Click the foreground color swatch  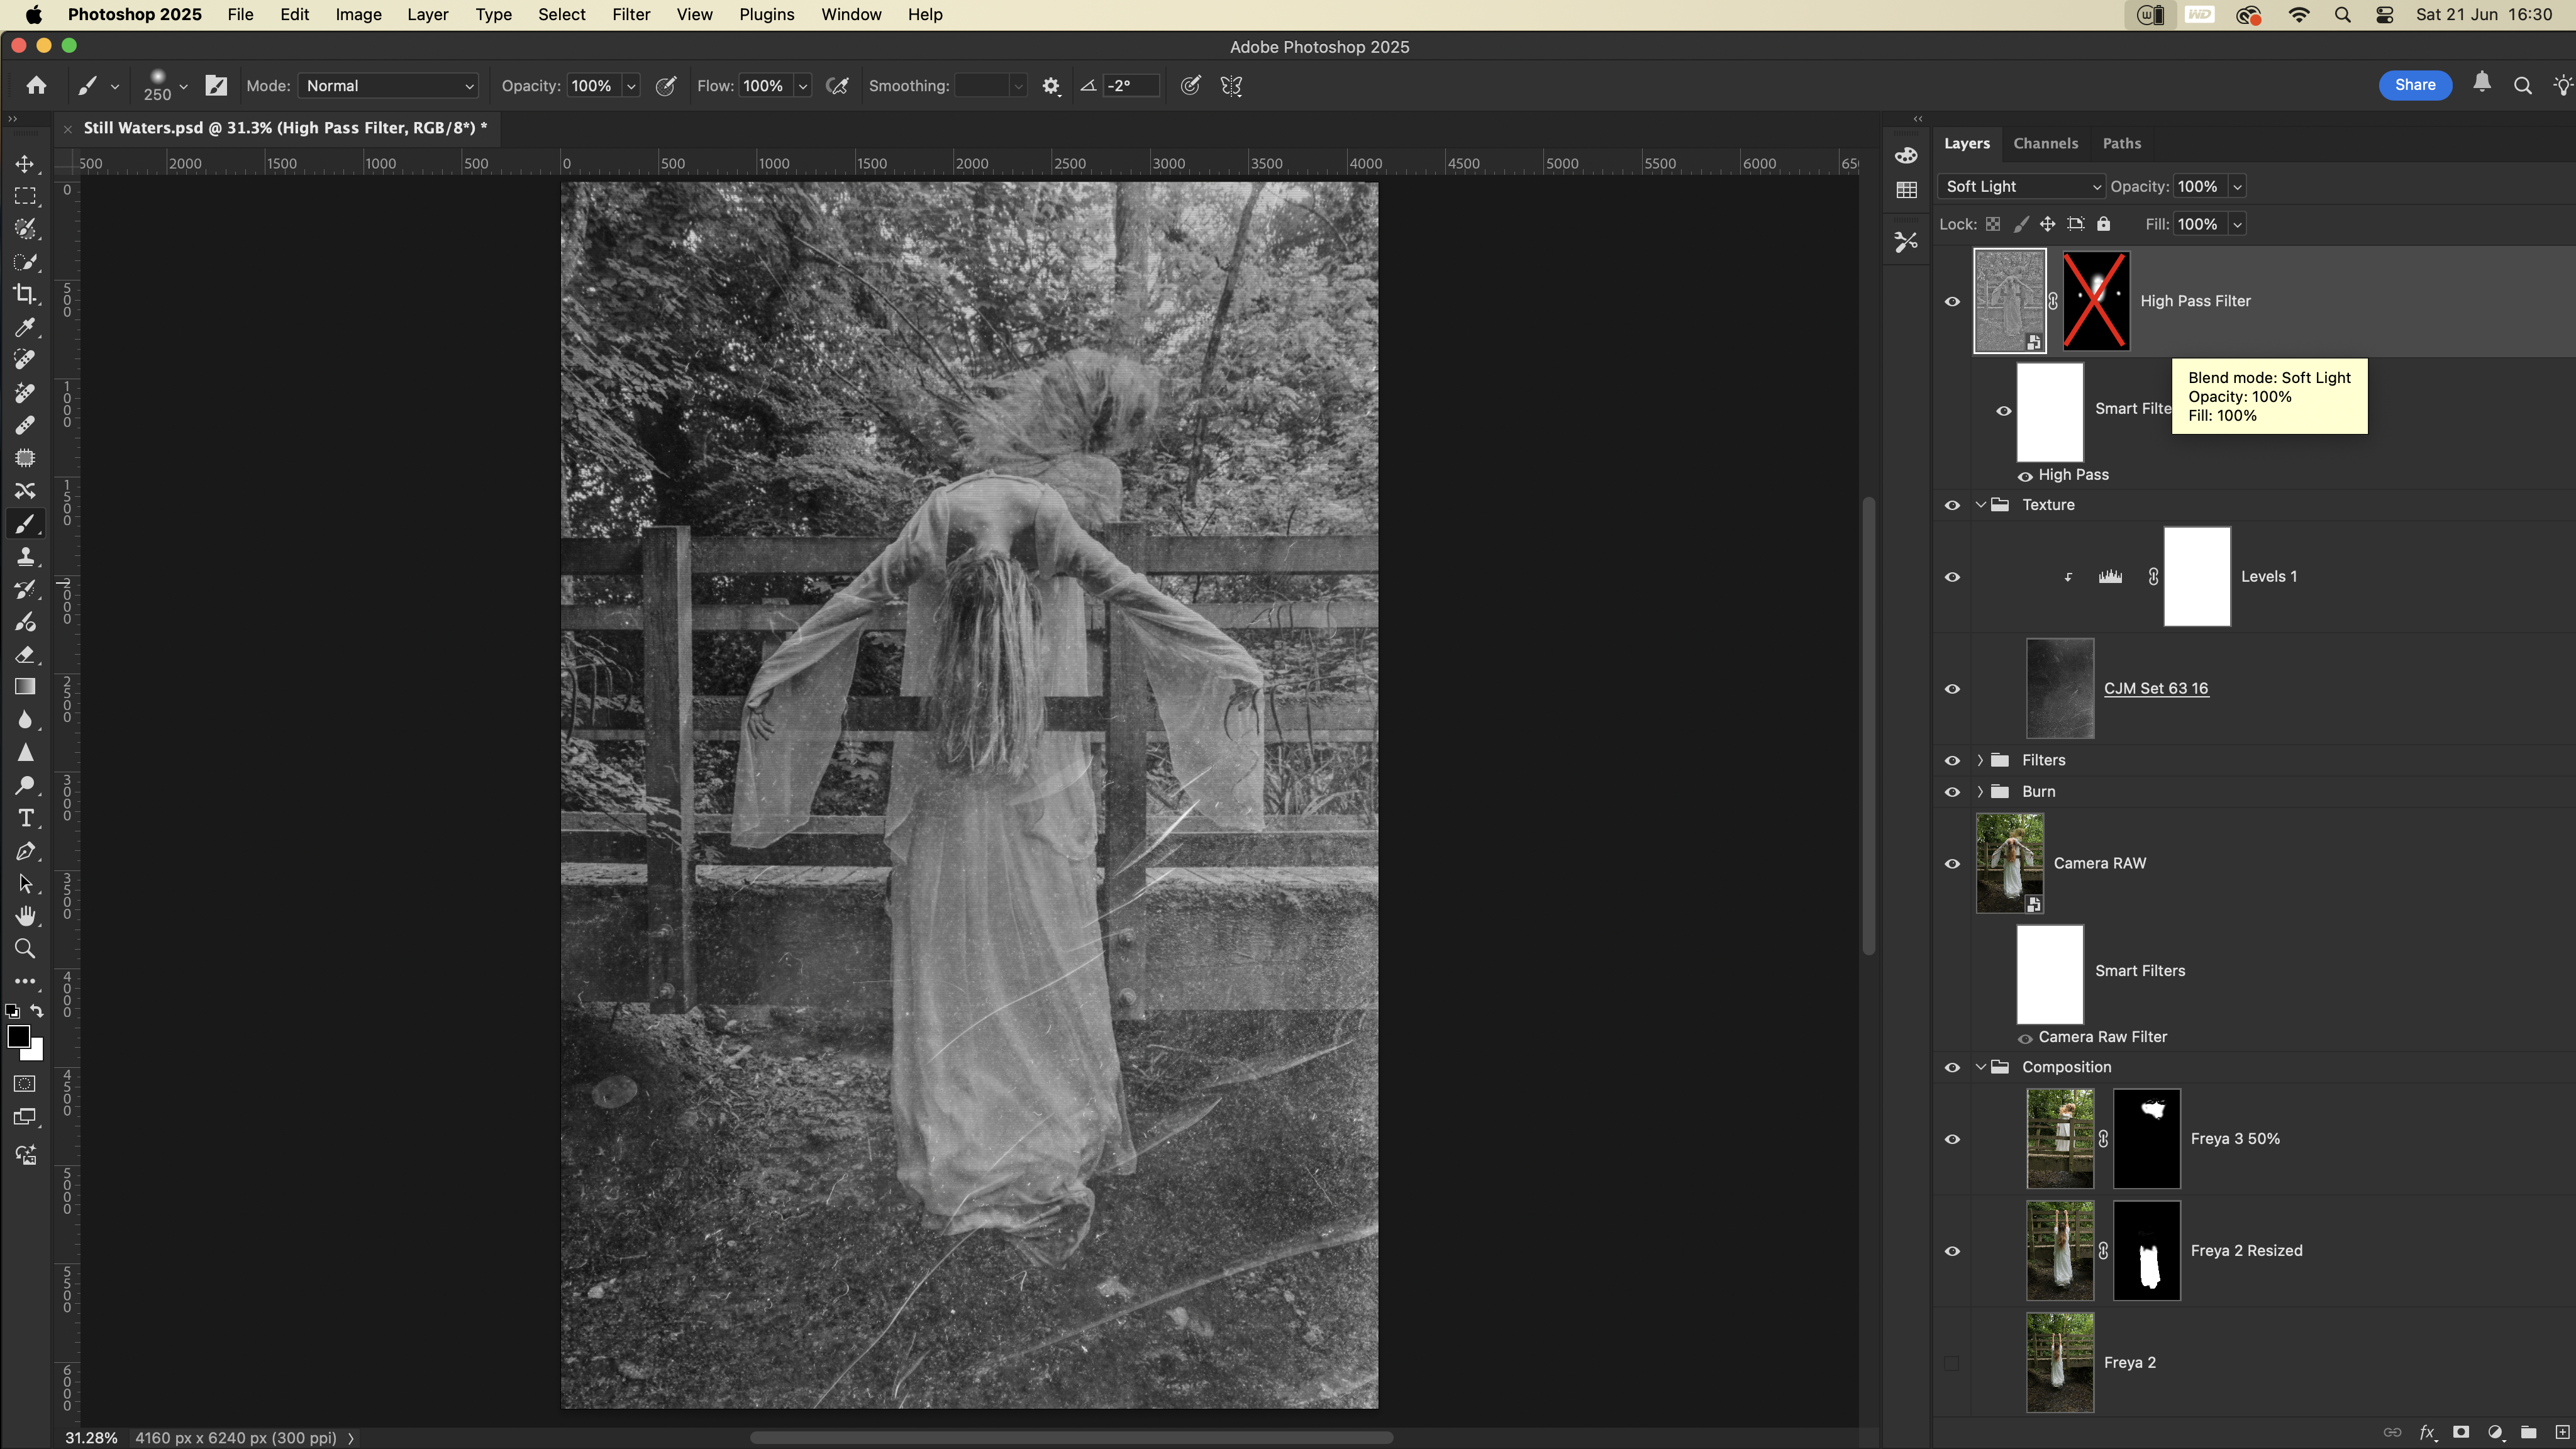[x=18, y=1037]
